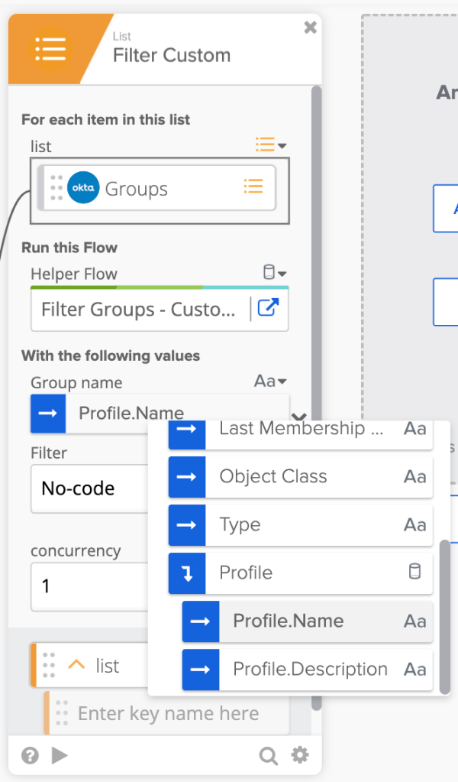
Task: Click the orange List card icon
Action: tap(50, 49)
